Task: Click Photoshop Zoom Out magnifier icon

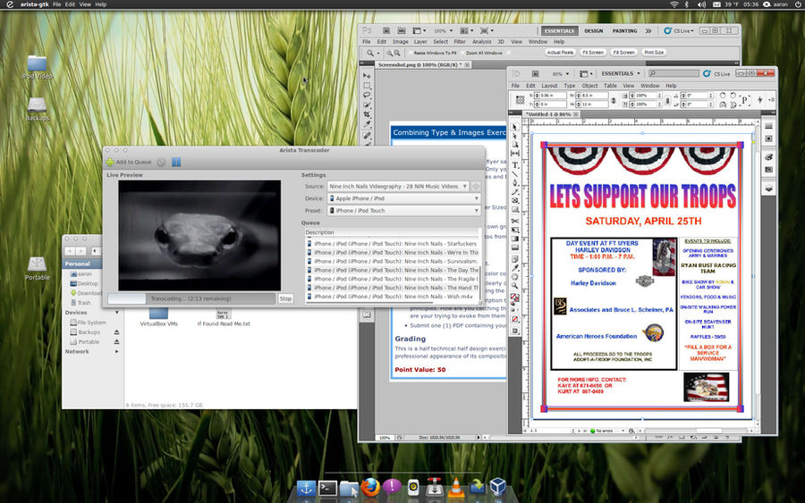Action: pyautogui.click(x=397, y=53)
